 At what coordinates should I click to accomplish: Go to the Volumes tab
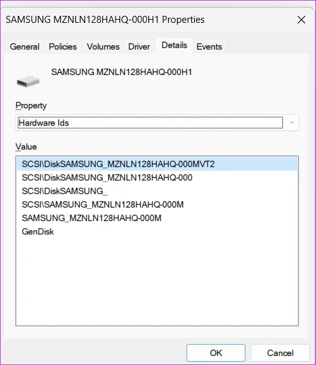(103, 46)
